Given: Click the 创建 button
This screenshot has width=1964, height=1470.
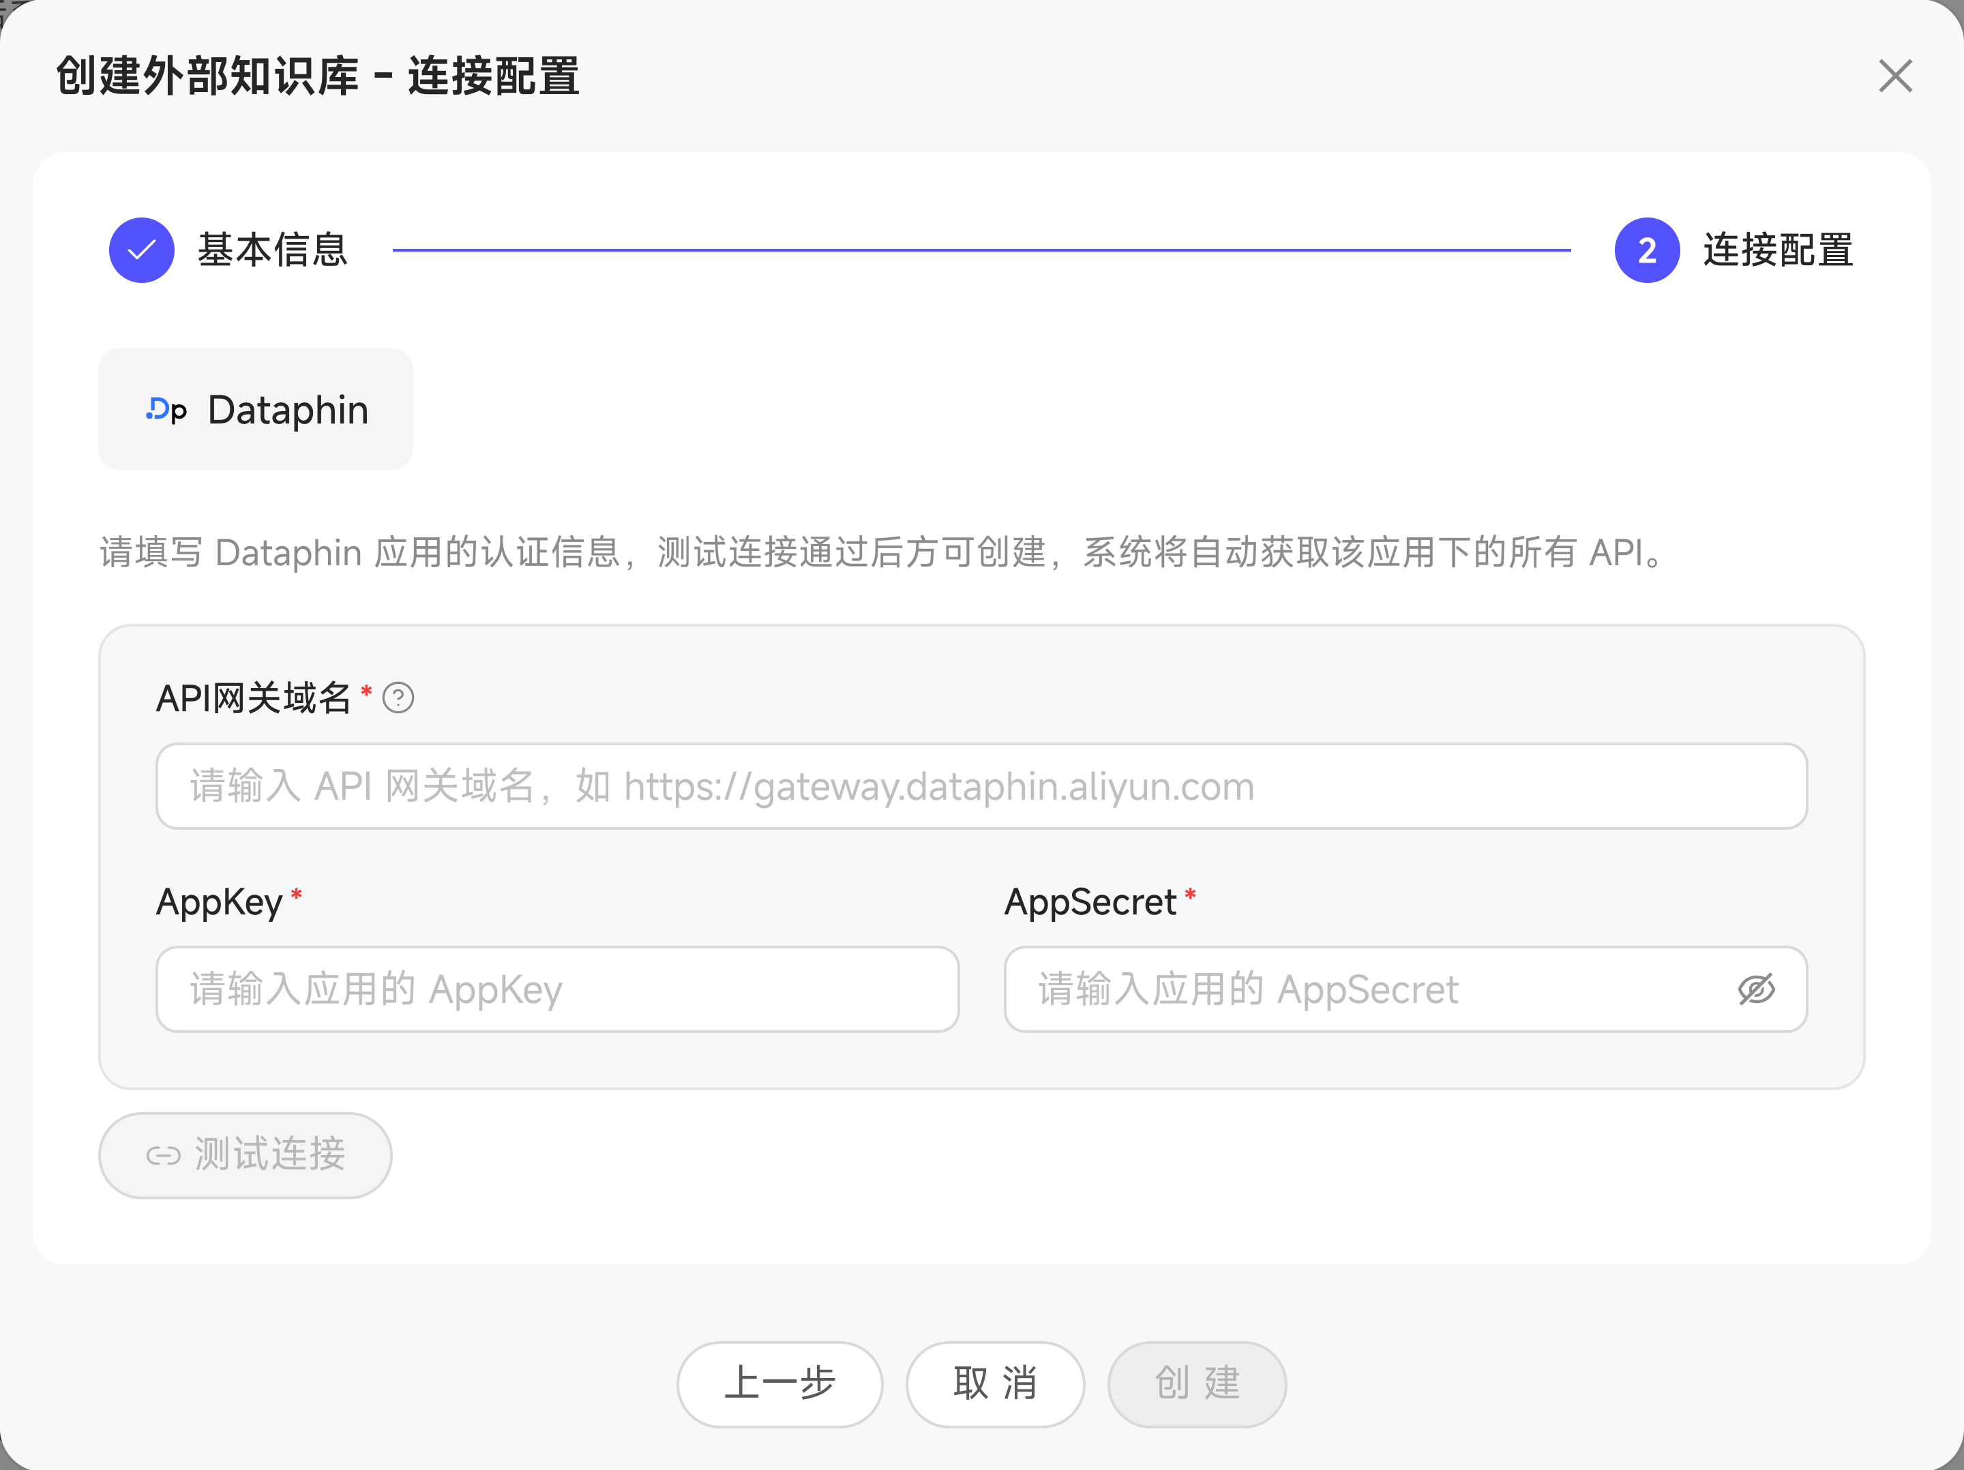Looking at the screenshot, I should point(1197,1384).
